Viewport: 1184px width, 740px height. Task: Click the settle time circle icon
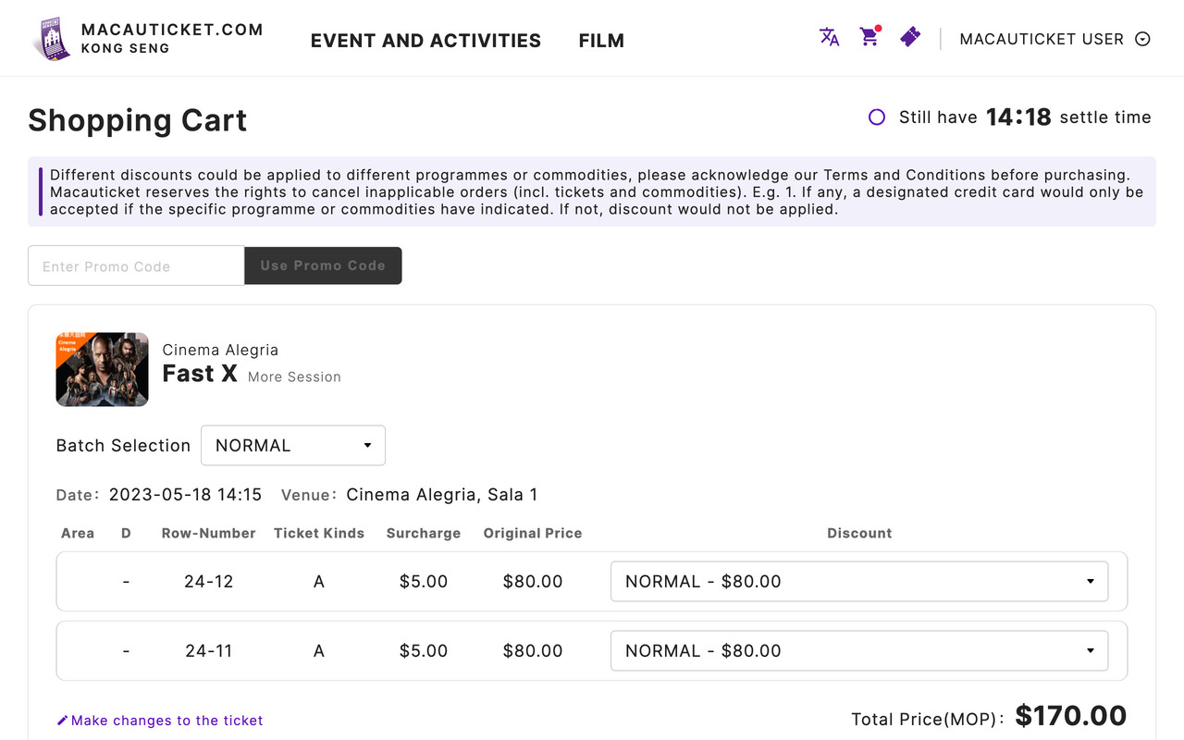coord(877,117)
